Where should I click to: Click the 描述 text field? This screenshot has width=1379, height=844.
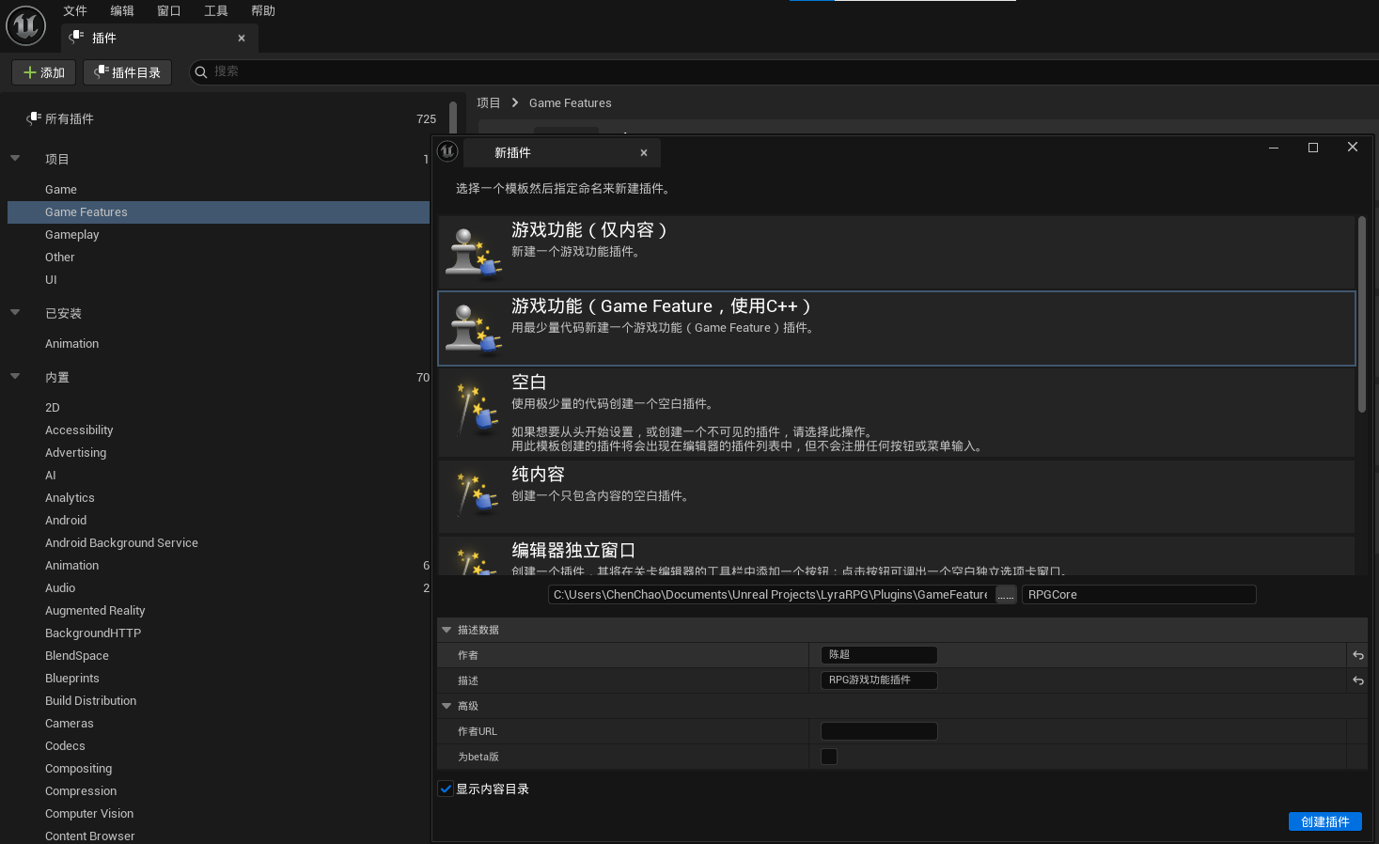tap(879, 680)
